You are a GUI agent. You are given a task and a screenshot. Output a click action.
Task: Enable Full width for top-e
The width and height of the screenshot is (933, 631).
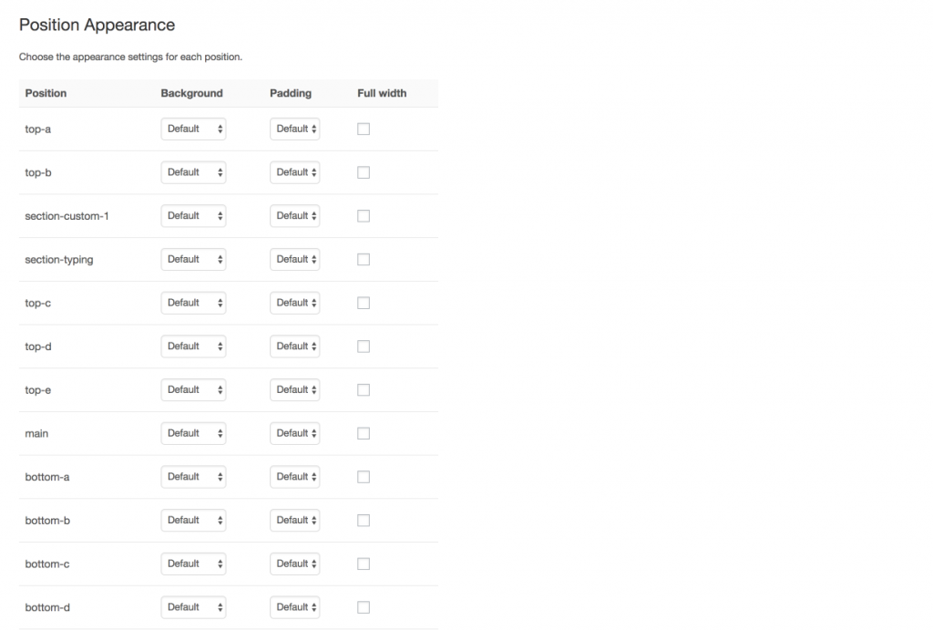(x=364, y=389)
